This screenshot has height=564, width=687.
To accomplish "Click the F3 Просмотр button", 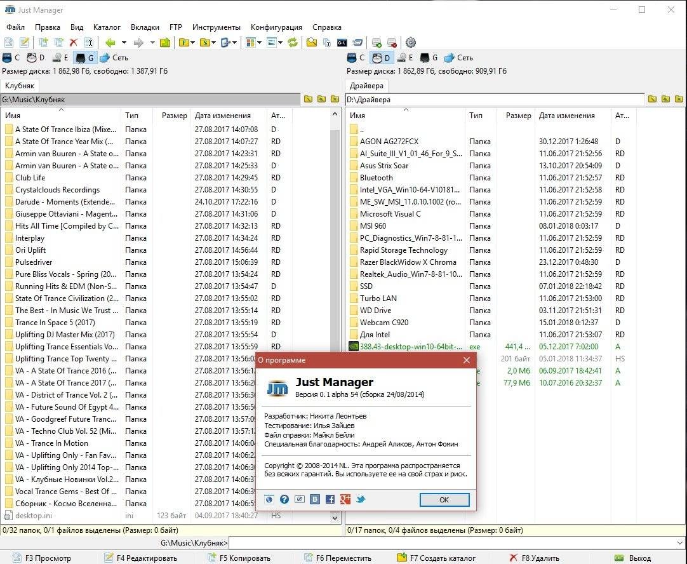I will tap(42, 558).
